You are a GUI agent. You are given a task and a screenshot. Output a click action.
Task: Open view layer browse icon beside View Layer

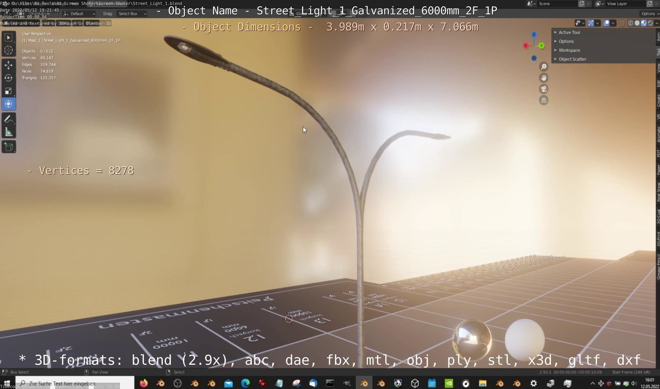pos(600,4)
